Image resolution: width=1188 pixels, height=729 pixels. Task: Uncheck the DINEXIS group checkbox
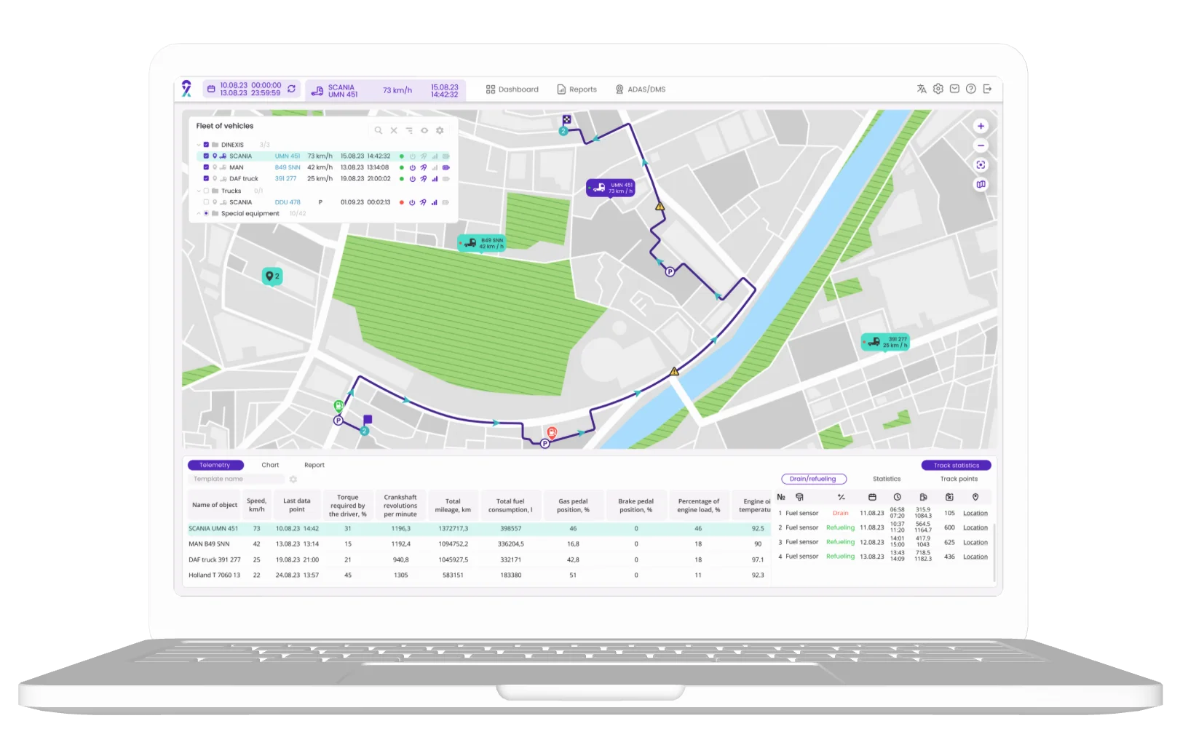tap(207, 145)
